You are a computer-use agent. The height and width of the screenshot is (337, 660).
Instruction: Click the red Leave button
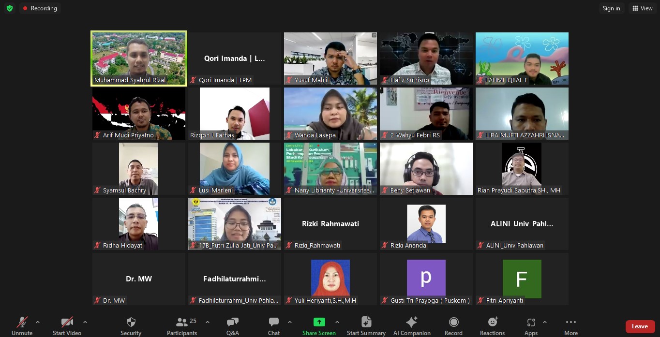[x=640, y=326]
